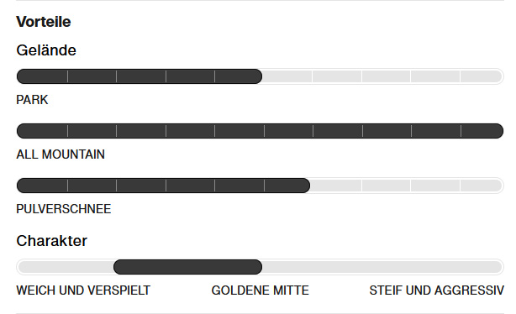The width and height of the screenshot is (516, 314).
Task: Click the ALL MOUNTAIN label
Action: pyautogui.click(x=61, y=154)
